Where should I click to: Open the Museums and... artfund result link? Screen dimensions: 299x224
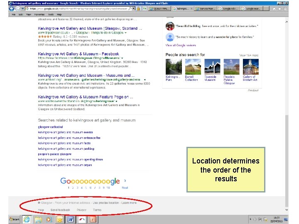tap(86, 75)
